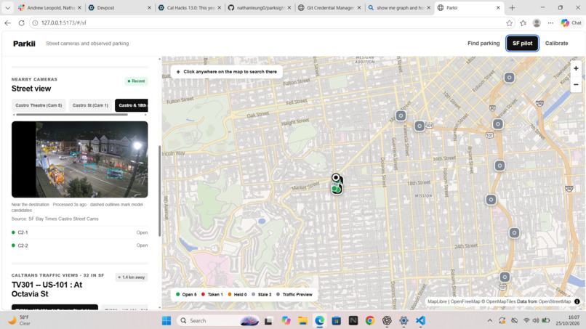Select parking spot row C2-2

tap(79, 245)
